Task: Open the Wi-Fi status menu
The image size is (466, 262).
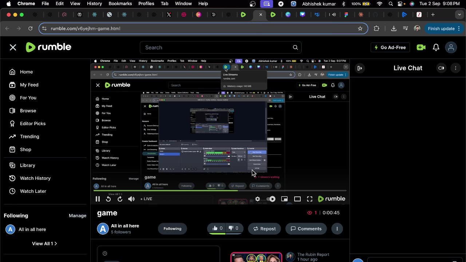Action: click(380, 4)
